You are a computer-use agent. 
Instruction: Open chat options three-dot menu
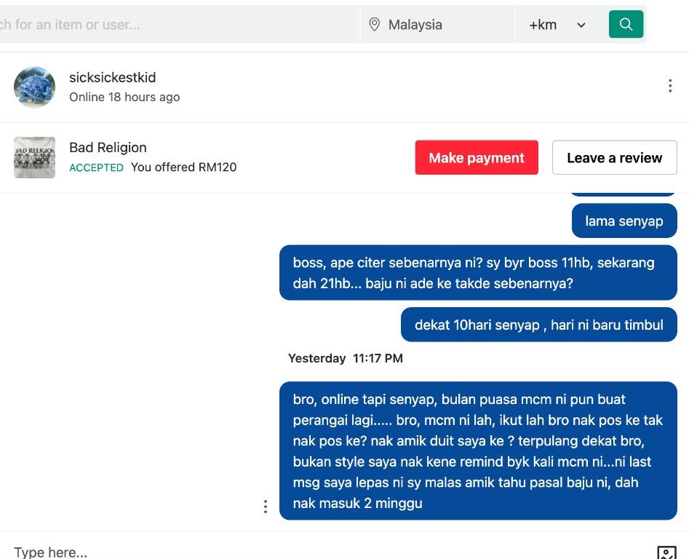[x=669, y=86]
